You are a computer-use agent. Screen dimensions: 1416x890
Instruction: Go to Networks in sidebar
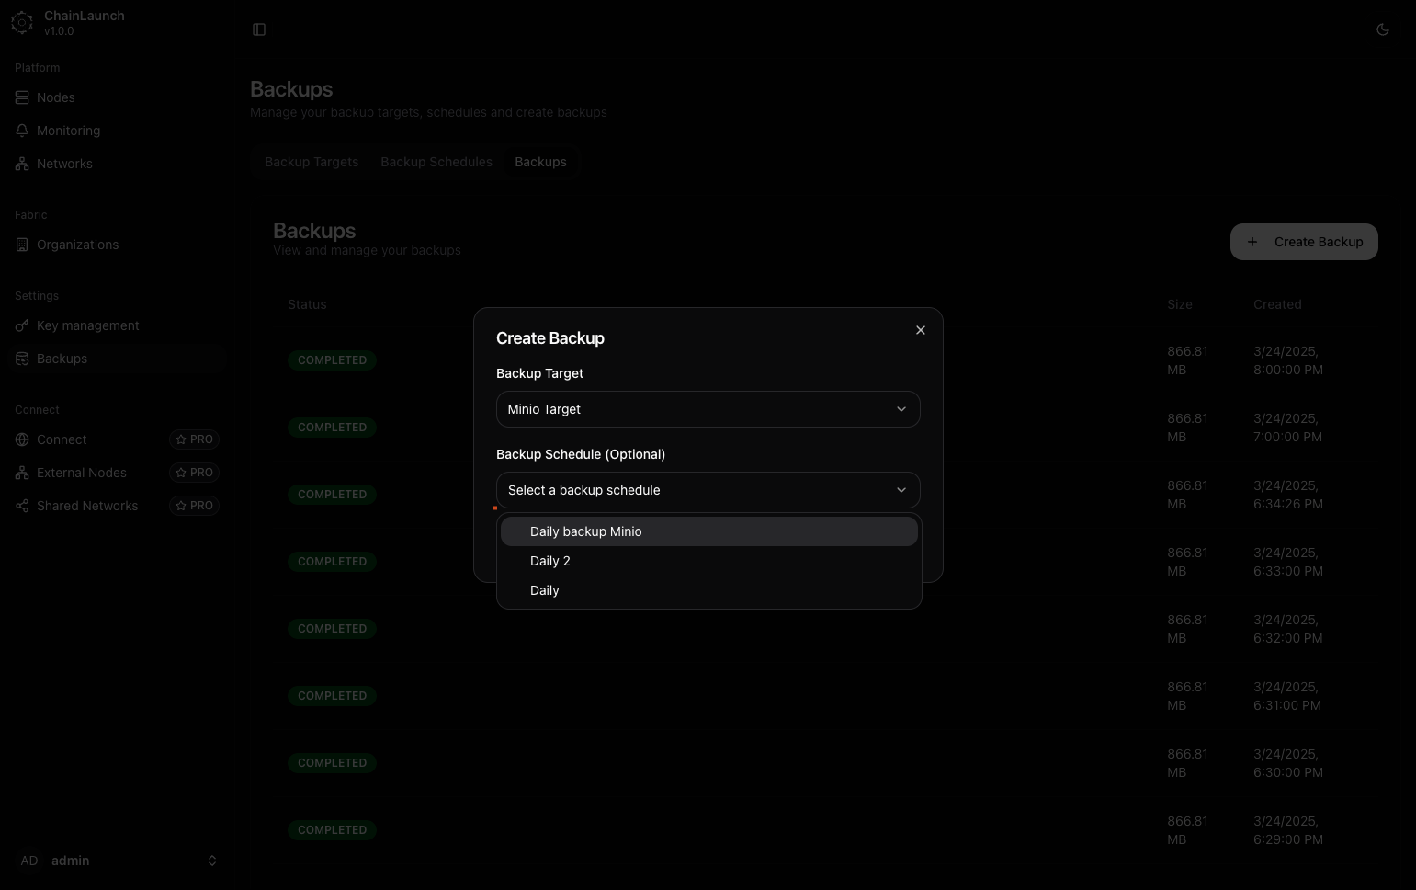coord(64,164)
